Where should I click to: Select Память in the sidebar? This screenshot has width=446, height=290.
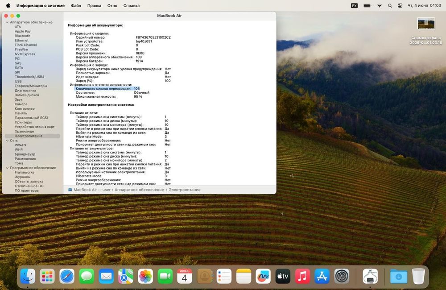click(21, 113)
